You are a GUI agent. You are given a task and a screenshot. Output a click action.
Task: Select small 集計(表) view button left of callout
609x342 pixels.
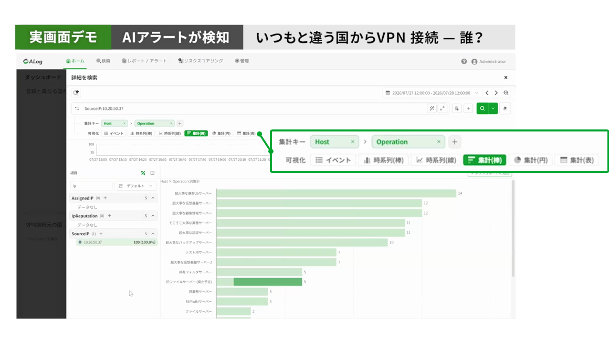pyautogui.click(x=246, y=133)
